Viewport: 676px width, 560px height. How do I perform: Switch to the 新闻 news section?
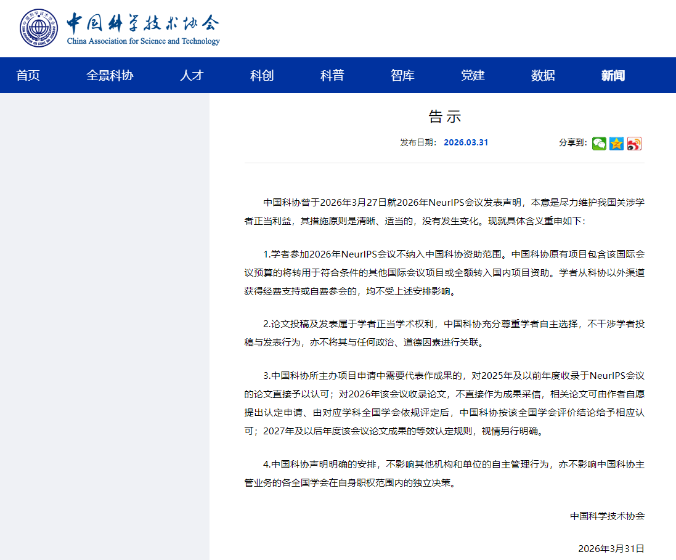point(613,75)
